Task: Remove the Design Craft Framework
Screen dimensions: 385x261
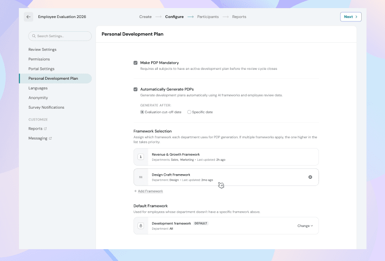Action: [x=310, y=177]
